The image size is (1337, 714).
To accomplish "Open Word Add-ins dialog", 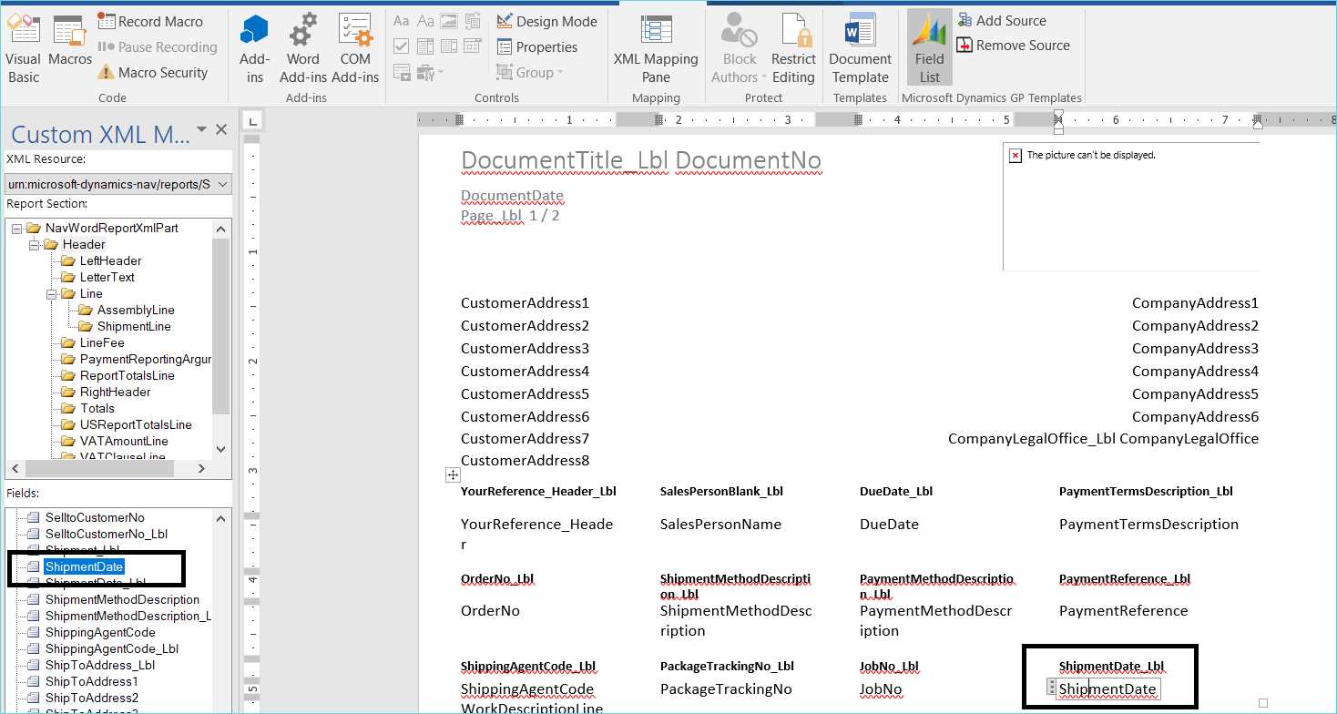I will tap(303, 49).
